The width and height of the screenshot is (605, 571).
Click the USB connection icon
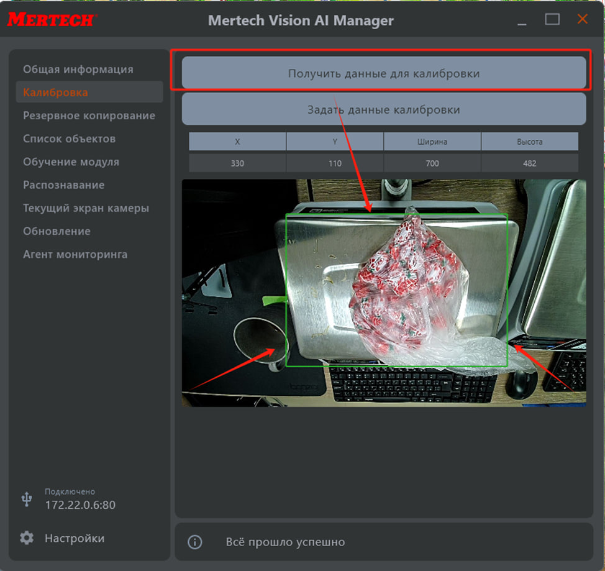[x=27, y=498]
